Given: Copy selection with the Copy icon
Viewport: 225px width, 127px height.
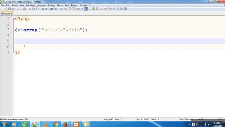Looking at the screenshot, I should 34,9.
